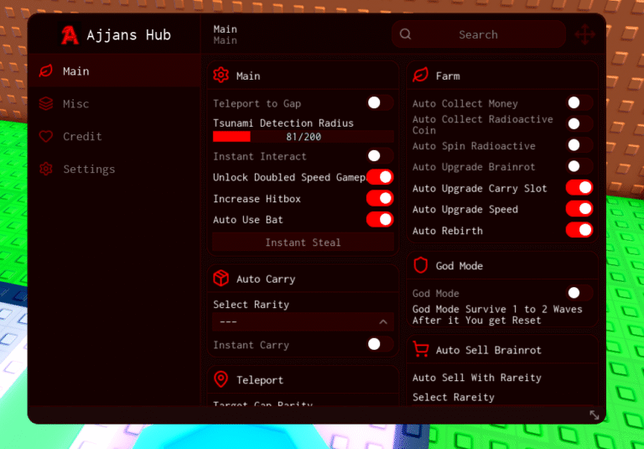Click the God Mode Survive 1 to 2 Waves note
The width and height of the screenshot is (644, 449).
(497, 315)
